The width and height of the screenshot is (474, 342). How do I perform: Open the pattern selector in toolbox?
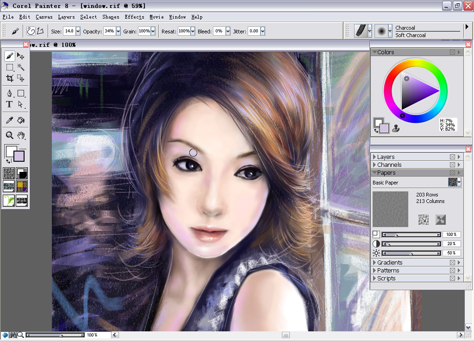point(9,186)
